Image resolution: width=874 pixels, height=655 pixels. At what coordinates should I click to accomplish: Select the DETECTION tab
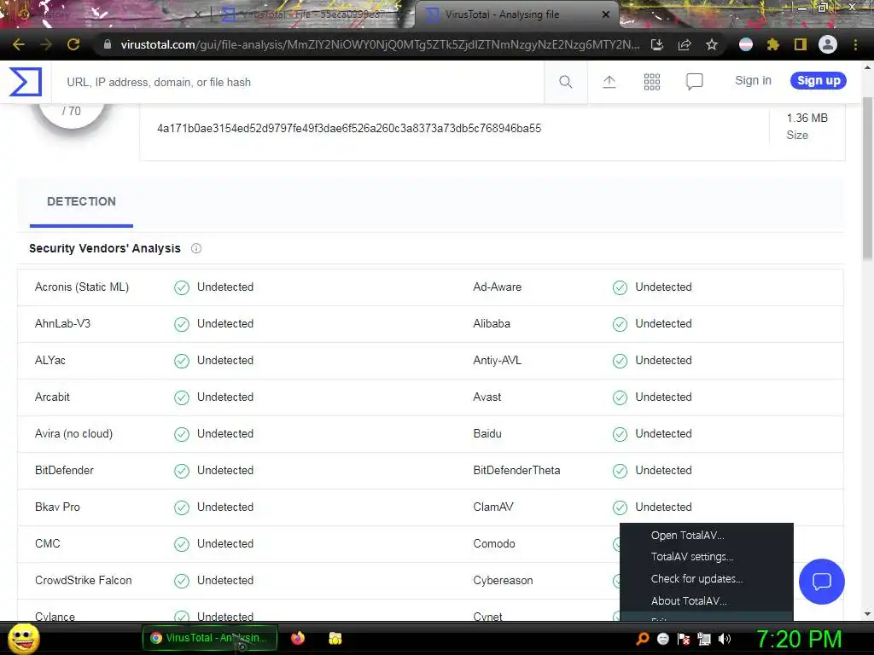click(81, 201)
